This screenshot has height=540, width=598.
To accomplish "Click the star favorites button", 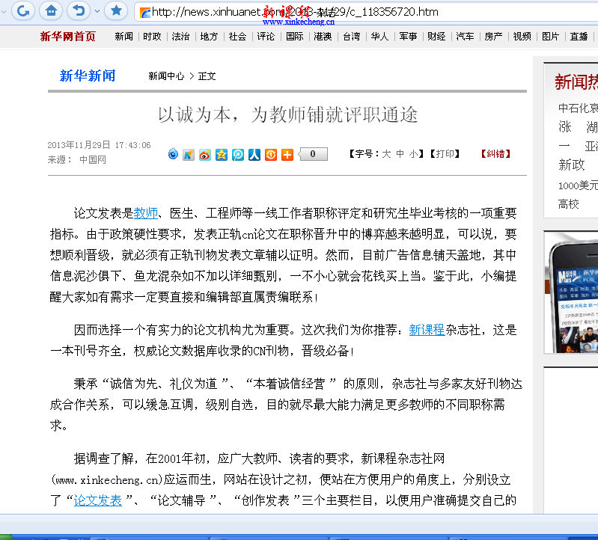I will 115,10.
